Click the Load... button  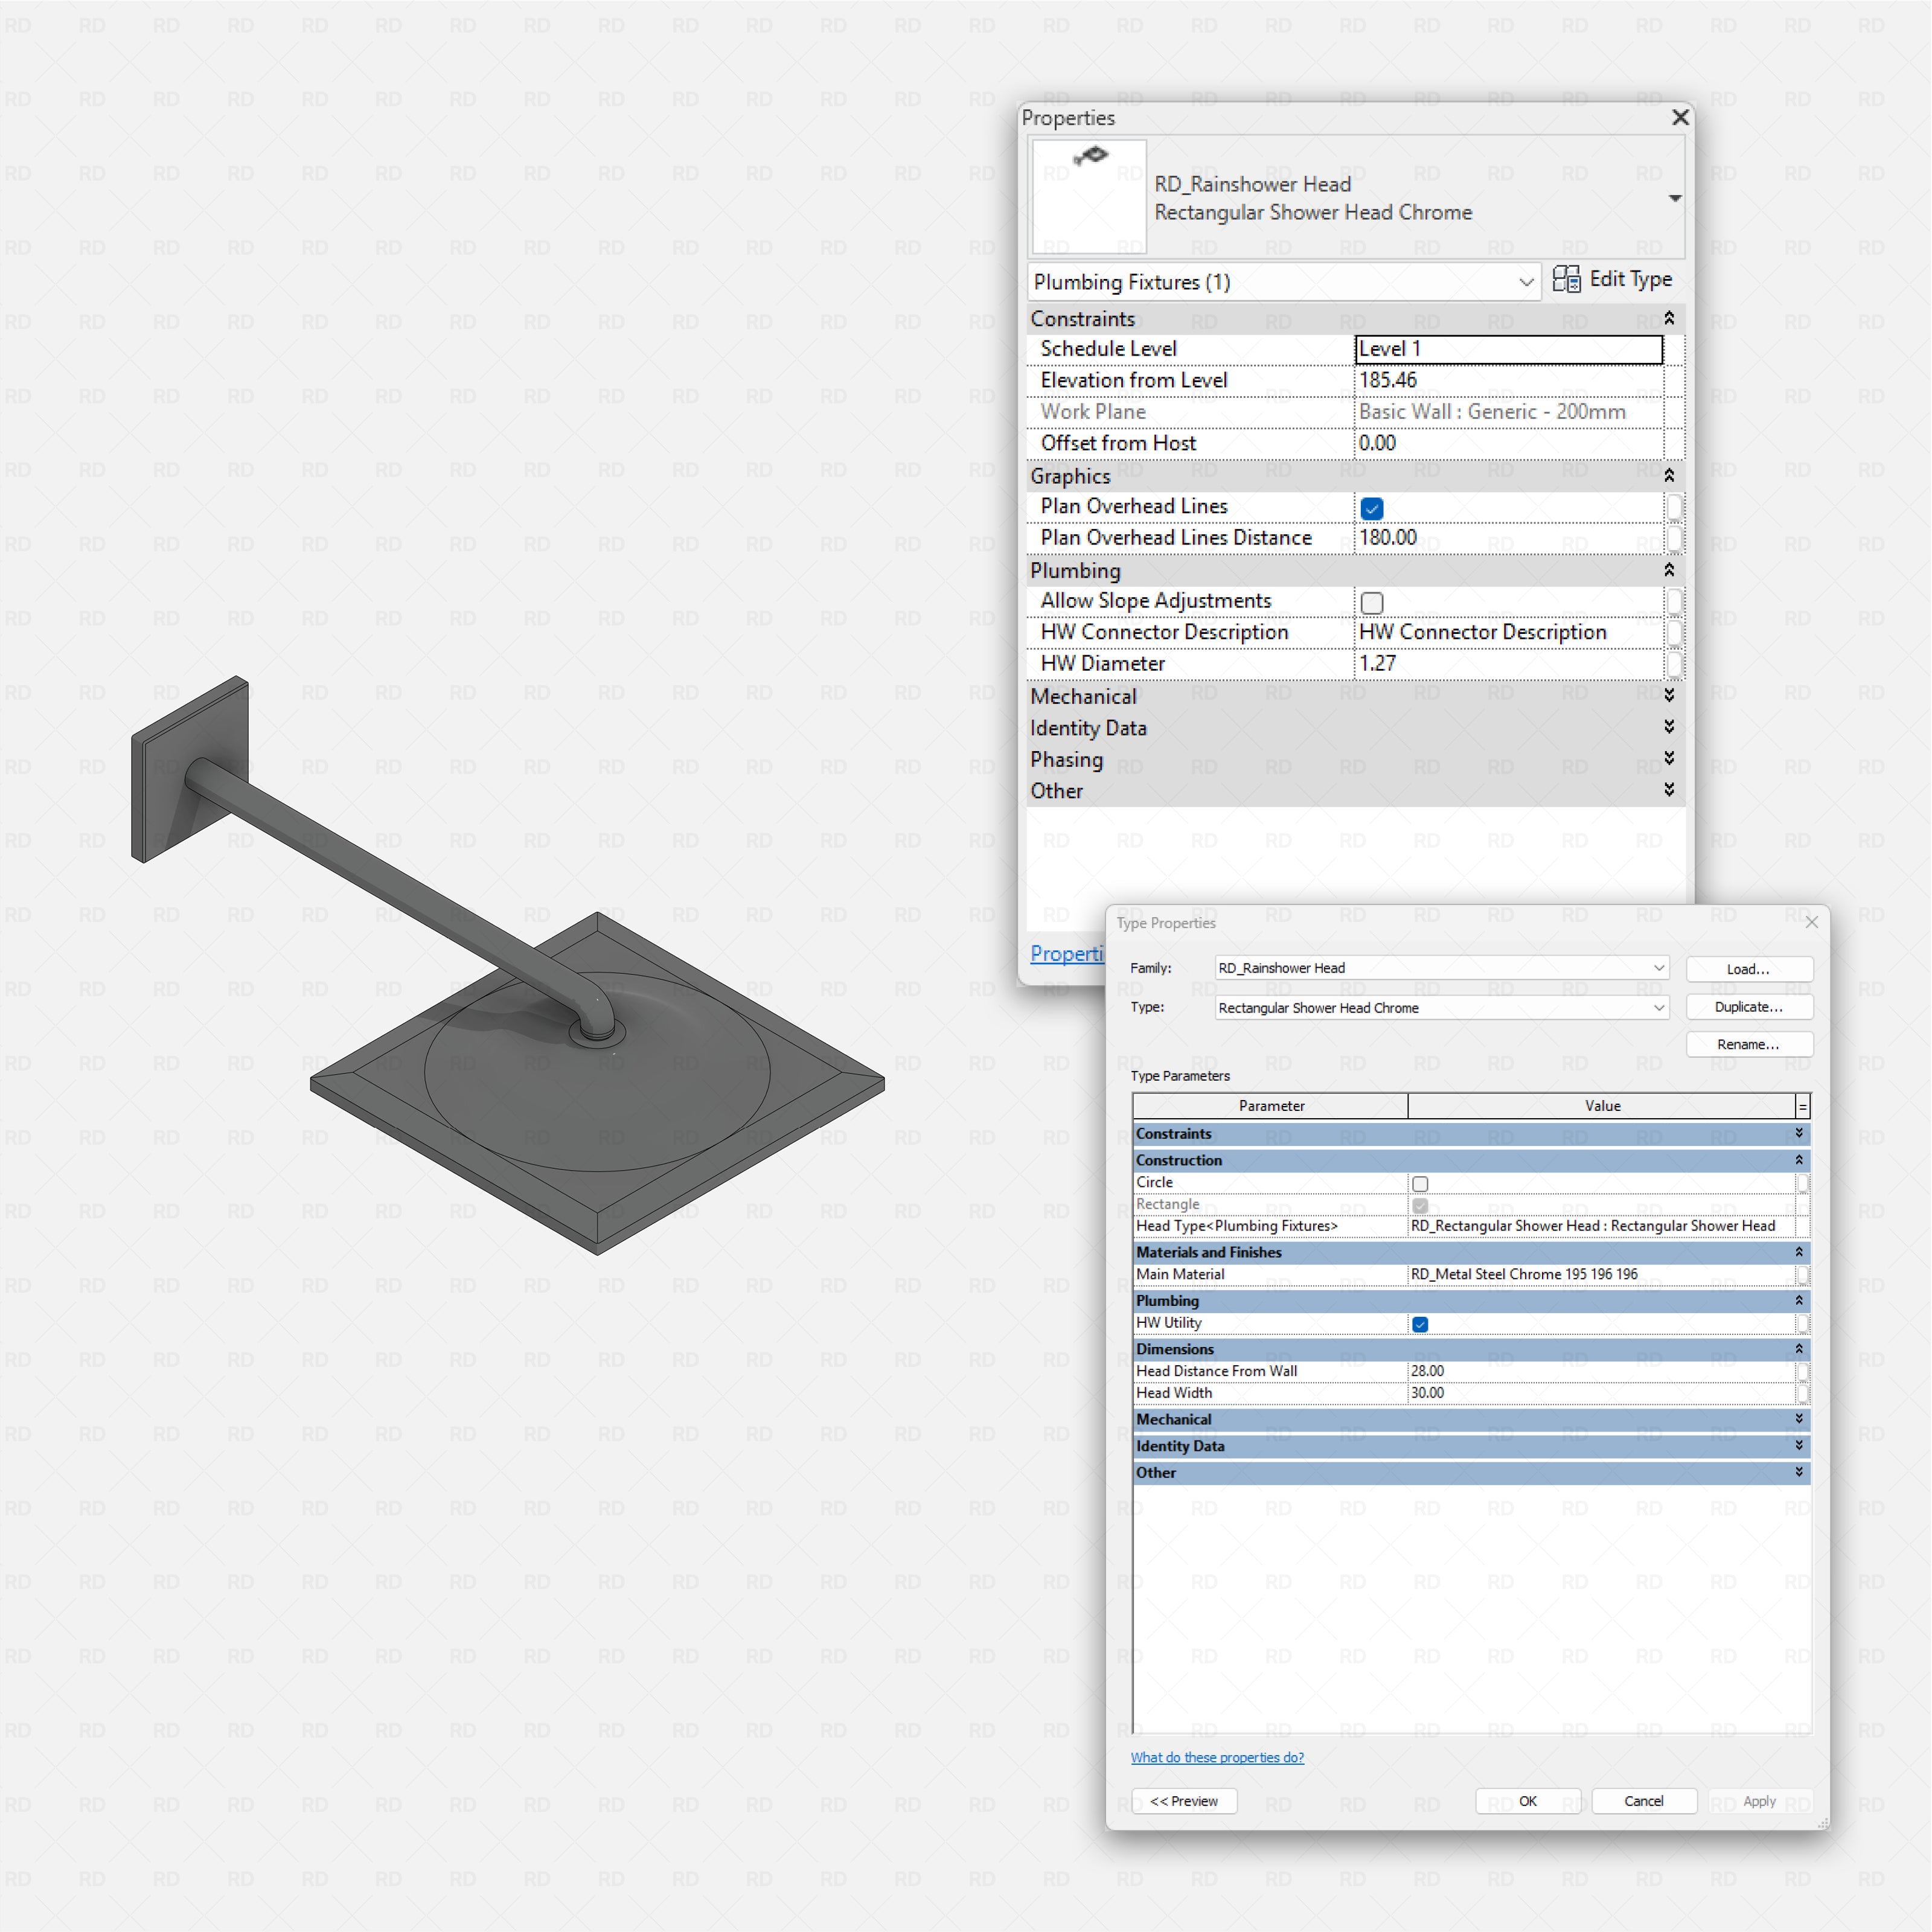(x=1749, y=968)
